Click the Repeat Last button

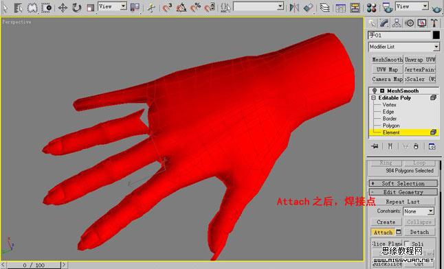(403, 202)
